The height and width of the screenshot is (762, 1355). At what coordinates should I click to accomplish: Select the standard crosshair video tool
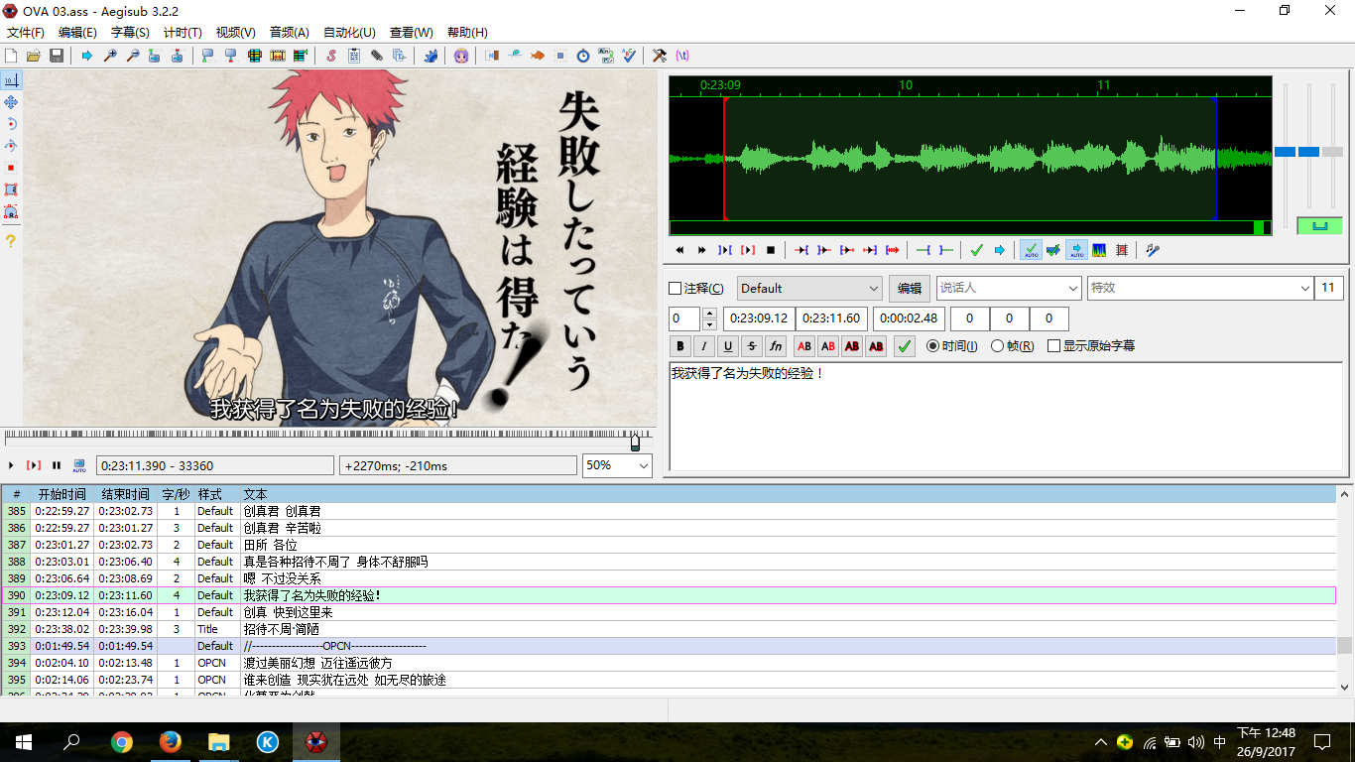click(11, 79)
